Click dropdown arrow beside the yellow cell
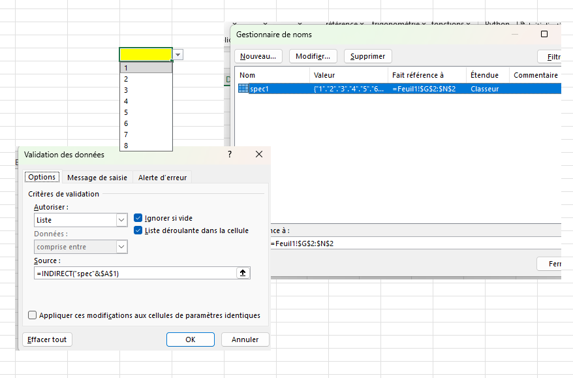This screenshot has width=573, height=378. pyautogui.click(x=178, y=55)
